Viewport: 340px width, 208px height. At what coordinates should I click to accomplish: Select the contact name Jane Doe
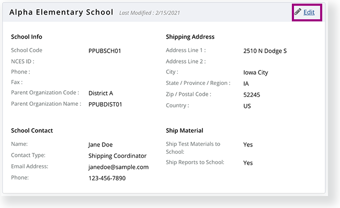pyautogui.click(x=100, y=144)
